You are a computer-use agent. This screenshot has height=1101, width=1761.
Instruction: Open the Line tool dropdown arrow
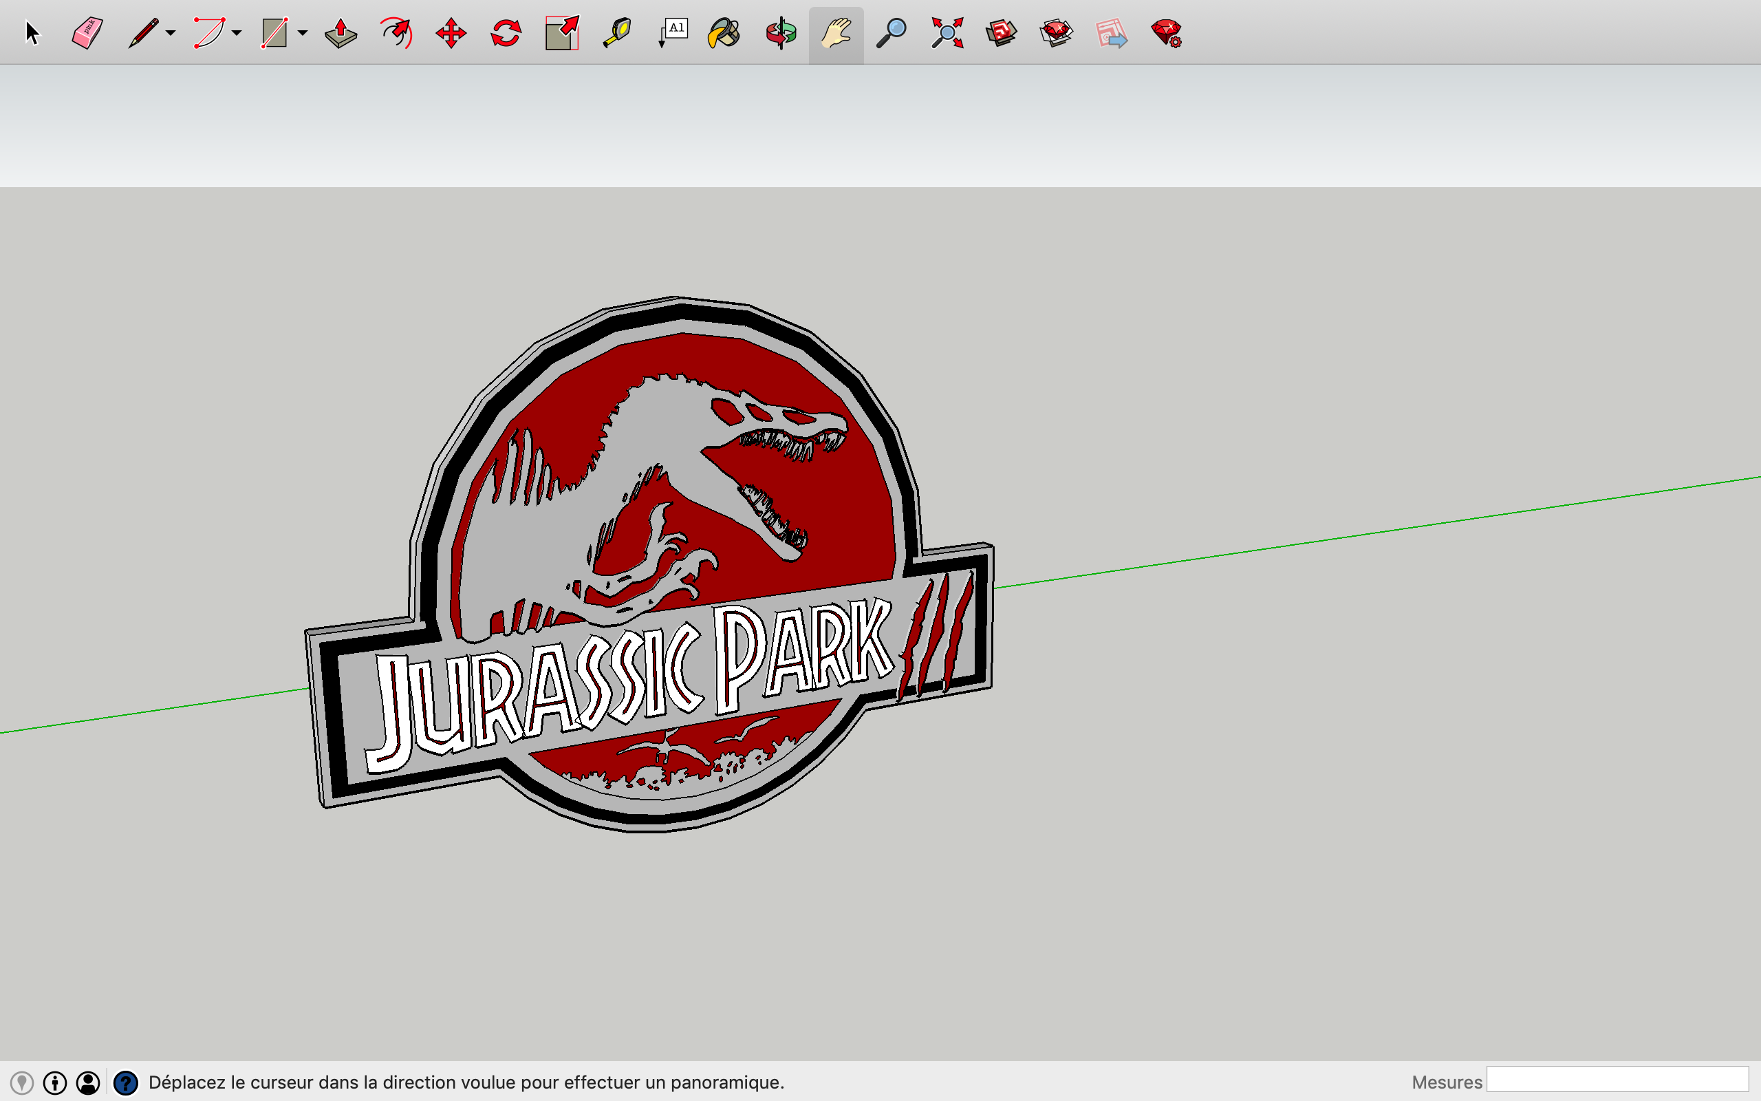[x=171, y=34]
